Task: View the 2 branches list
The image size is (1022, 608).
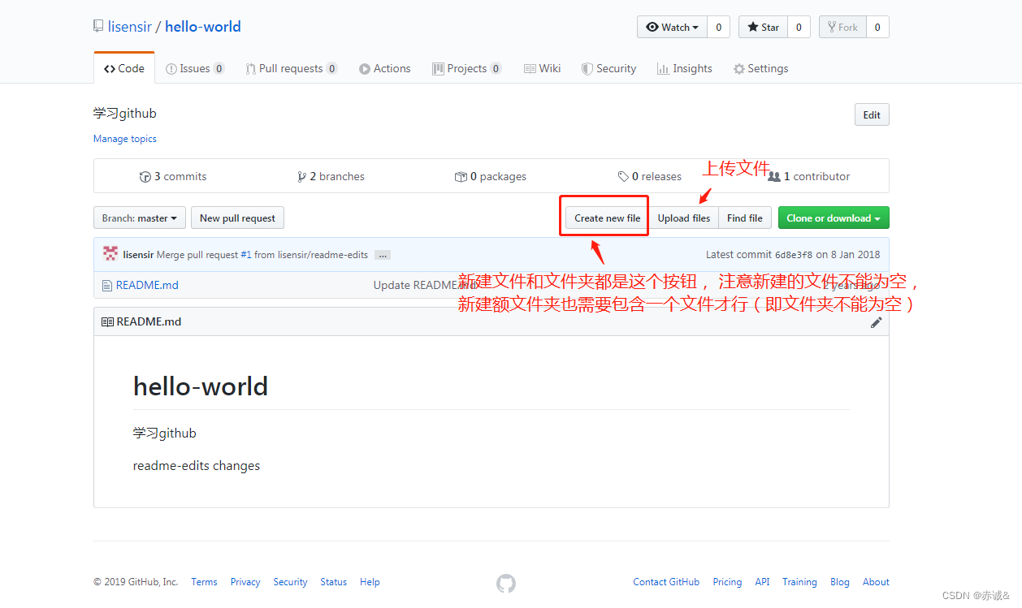Action: (331, 176)
